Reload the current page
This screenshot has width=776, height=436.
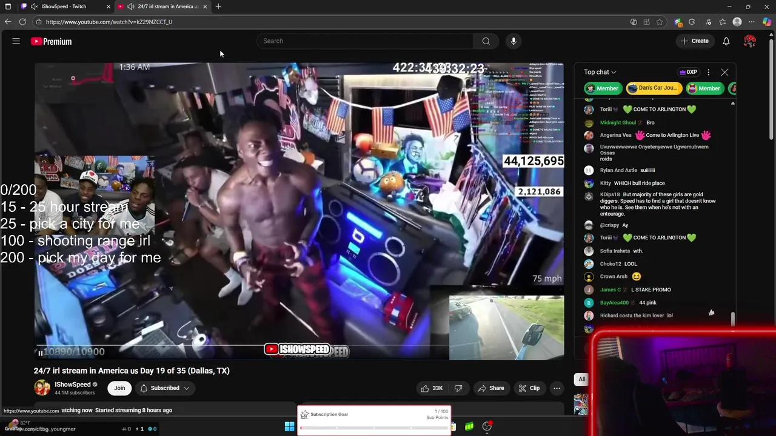tap(22, 22)
